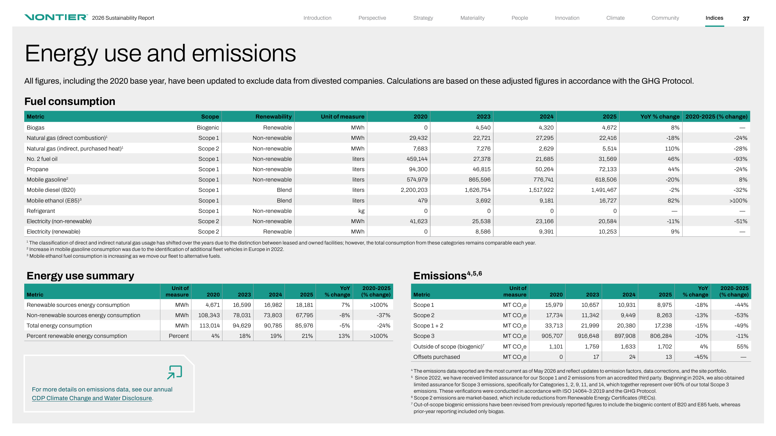Select the 110% YoY change value
This screenshot has width=776, height=436.
pyautogui.click(x=672, y=149)
